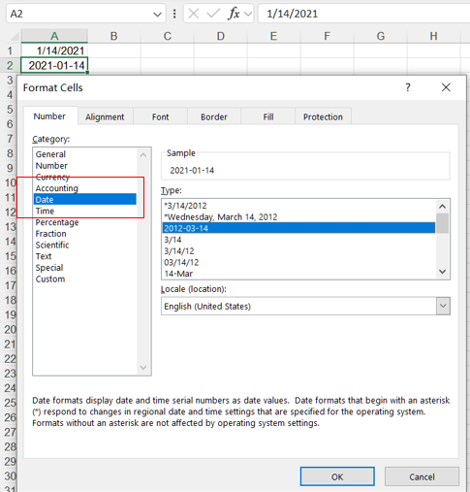Image resolution: width=470 pixels, height=492 pixels.
Task: Confirm the dialog with OK button
Action: pyautogui.click(x=337, y=476)
